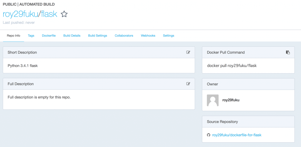301x147 pixels.
Task: Click 'Full description is empty for this repo.' text
Action: pos(39,97)
